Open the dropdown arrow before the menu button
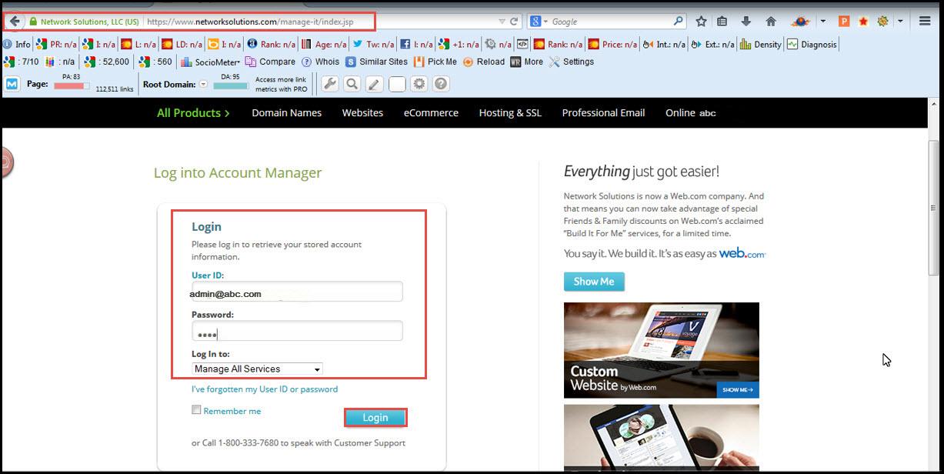Viewport: 944px width, 474px height. (x=900, y=22)
